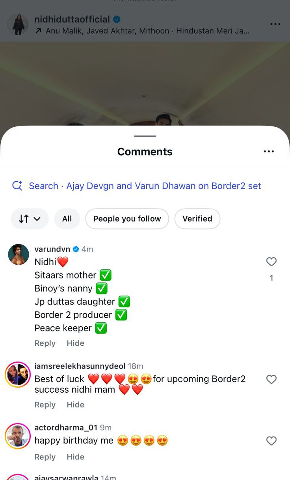Reply to varundvn's comment
Screen dimensions: 290x480
click(45, 343)
